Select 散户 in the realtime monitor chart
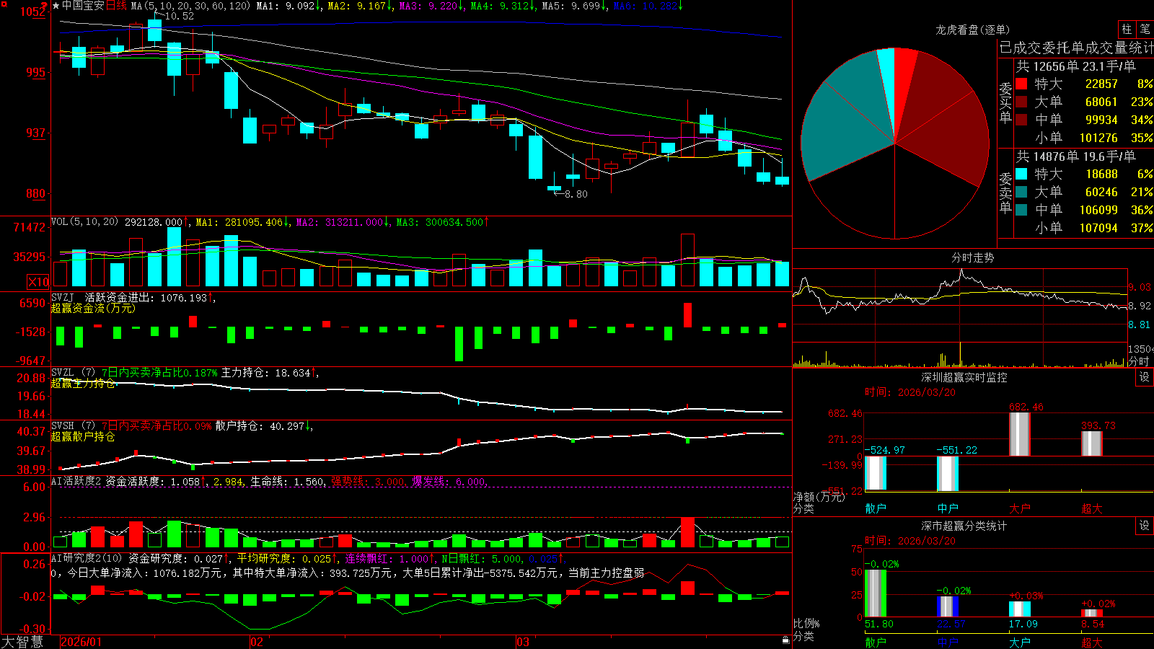Image resolution: width=1154 pixels, height=649 pixels. tap(876, 508)
